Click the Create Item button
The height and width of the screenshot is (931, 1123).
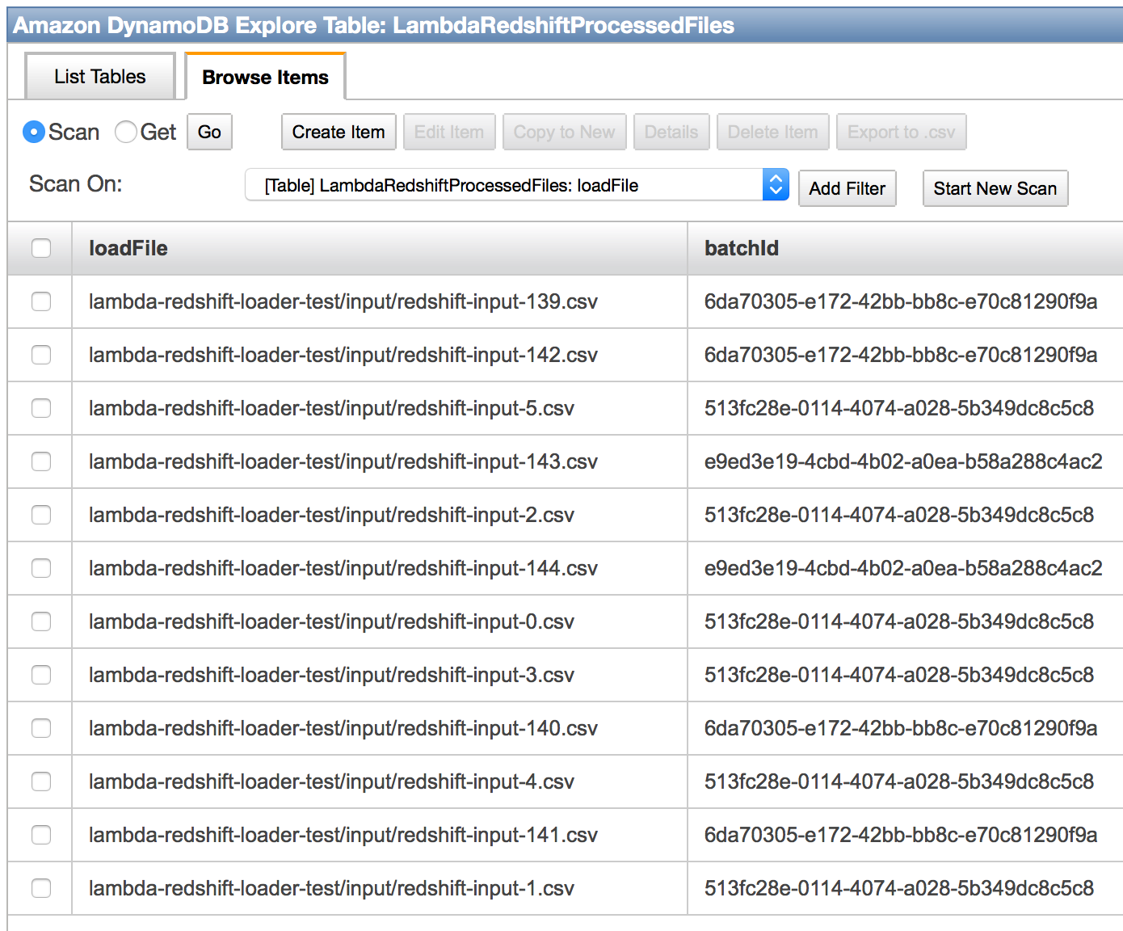(339, 132)
